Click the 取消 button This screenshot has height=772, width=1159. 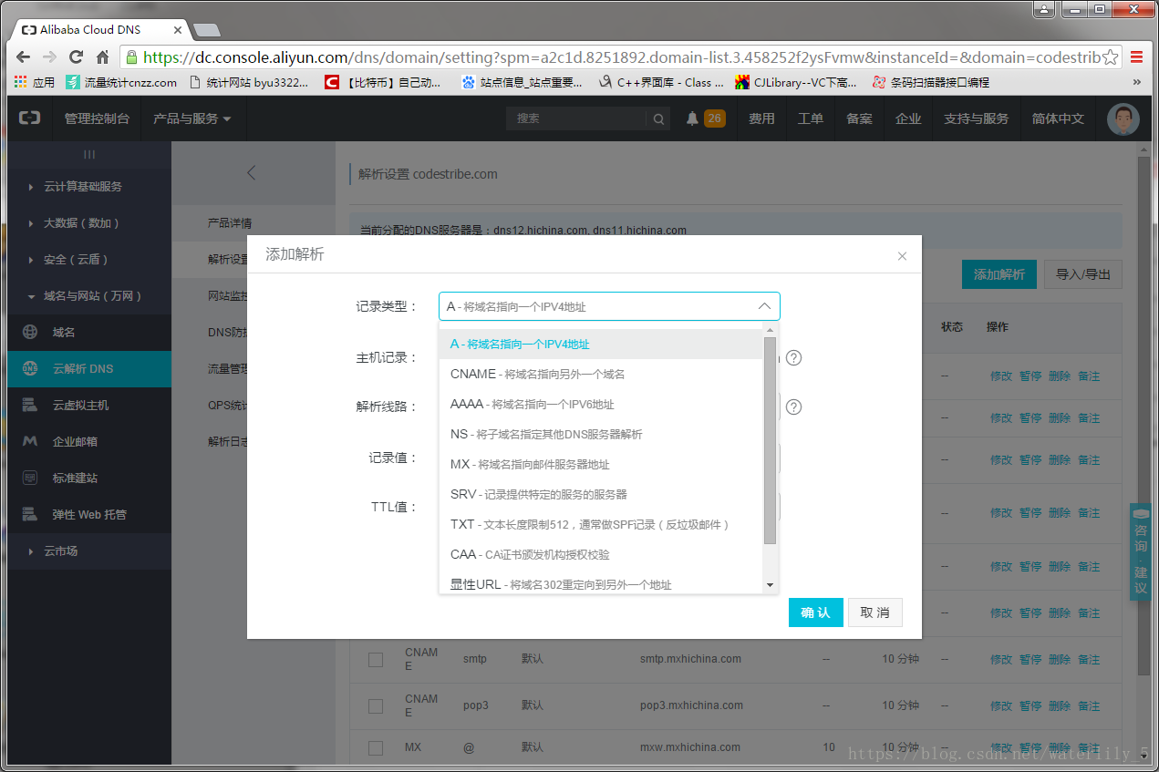(874, 612)
